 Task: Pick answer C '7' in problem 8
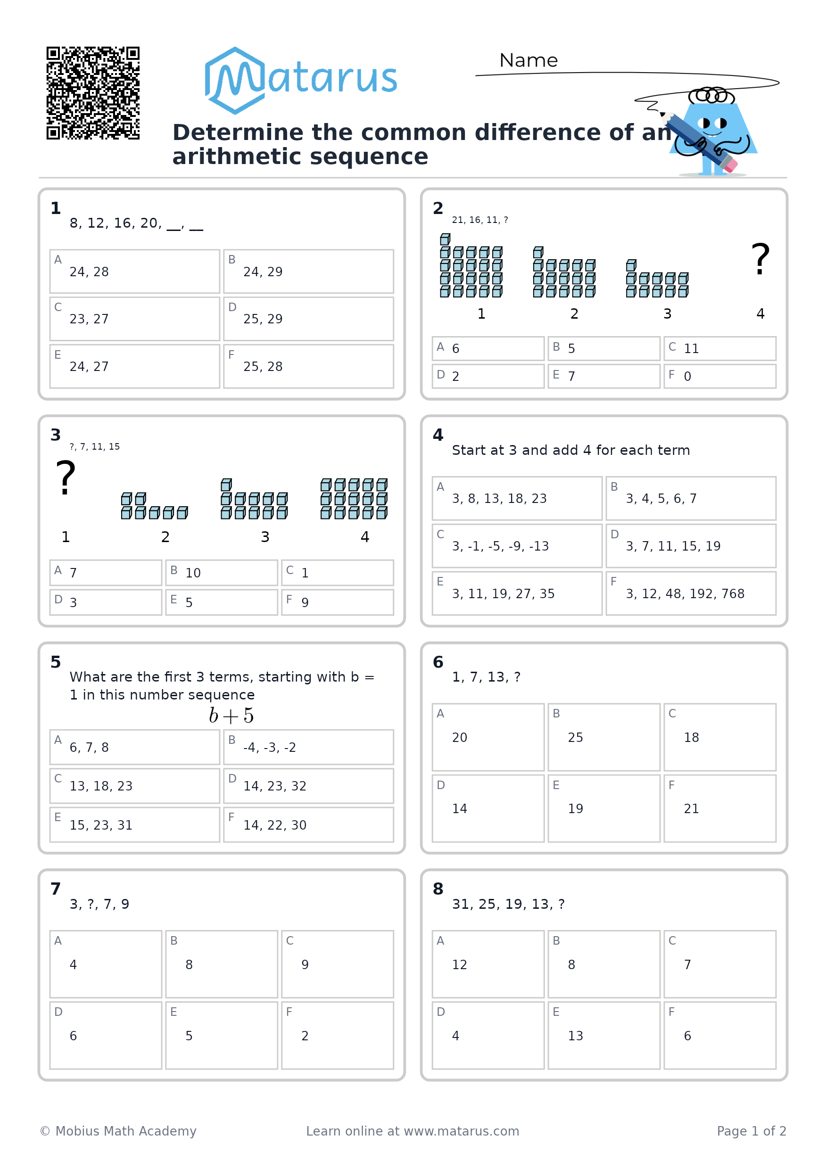[720, 964]
